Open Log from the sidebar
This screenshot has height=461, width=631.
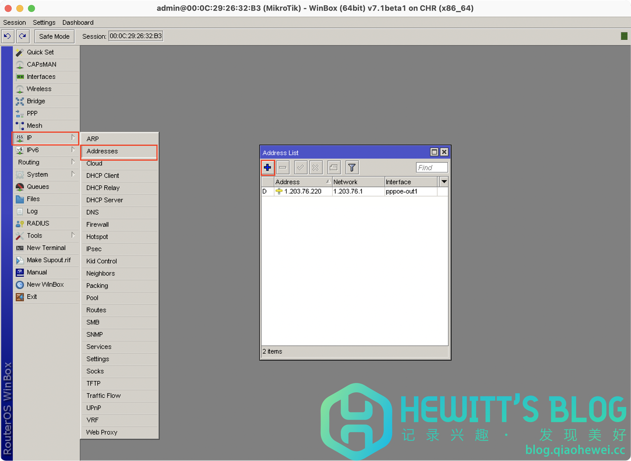[x=46, y=211]
